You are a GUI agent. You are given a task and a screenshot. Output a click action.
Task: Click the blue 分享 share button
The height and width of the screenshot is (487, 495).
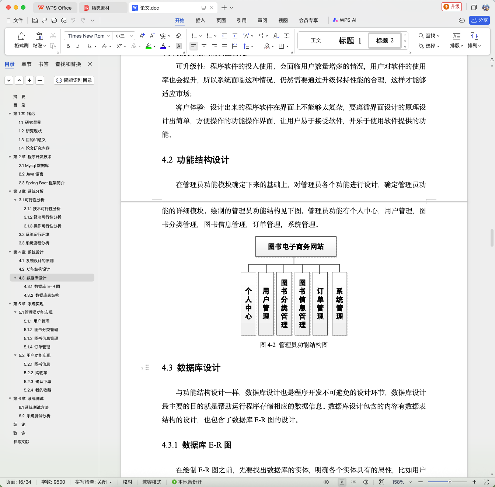pyautogui.click(x=480, y=20)
